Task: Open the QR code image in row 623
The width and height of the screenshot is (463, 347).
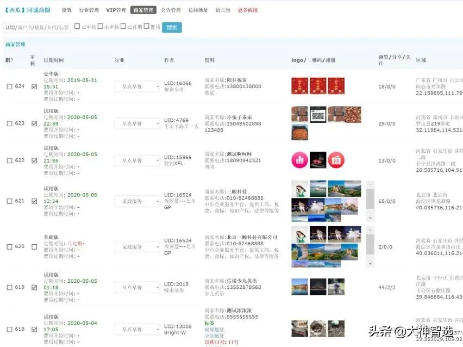Action: 318,114
